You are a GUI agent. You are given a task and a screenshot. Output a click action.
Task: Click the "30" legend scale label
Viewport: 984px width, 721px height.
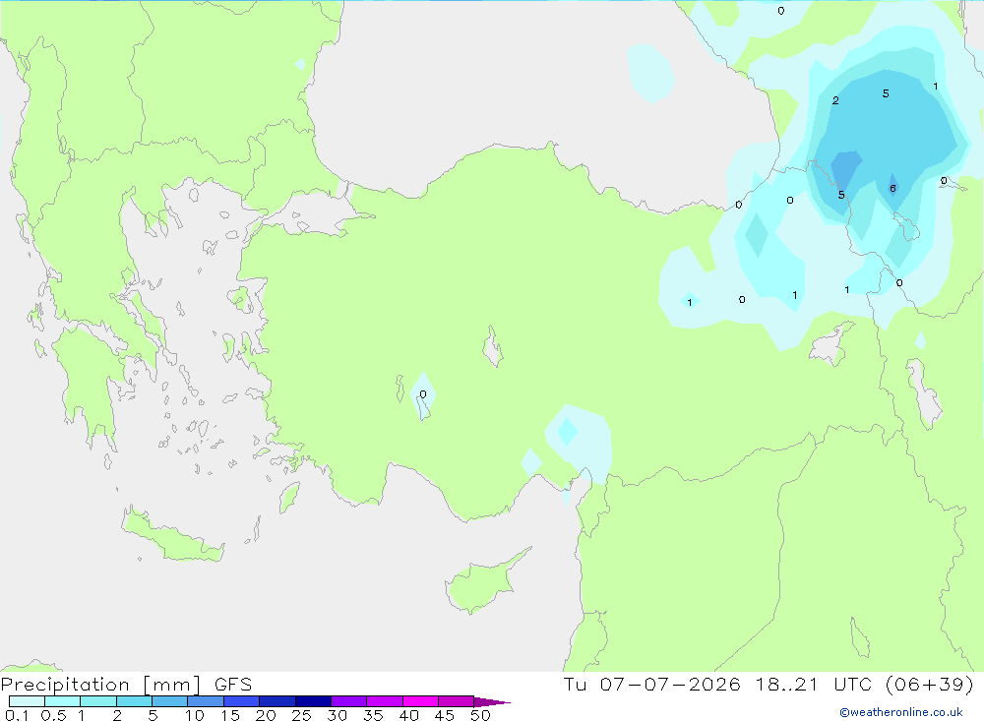click(337, 715)
